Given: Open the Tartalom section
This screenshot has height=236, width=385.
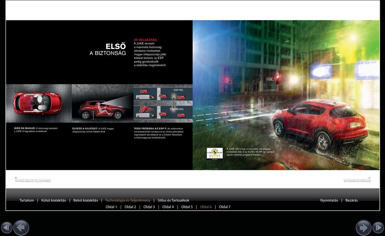Looking at the screenshot, I should pyautogui.click(x=26, y=200).
